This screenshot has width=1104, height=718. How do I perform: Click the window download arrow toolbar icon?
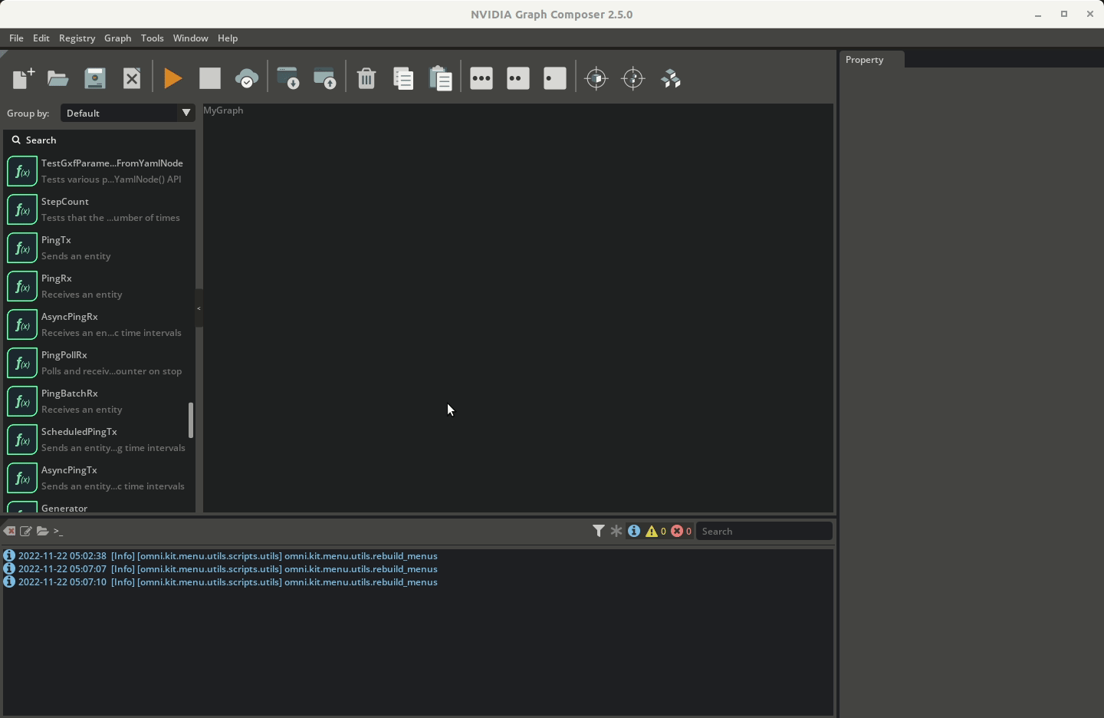coord(288,78)
